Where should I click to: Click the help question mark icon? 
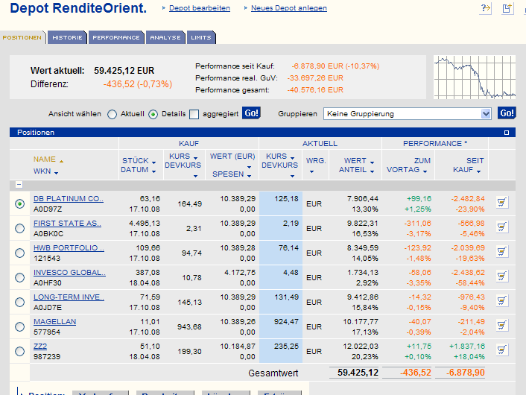tap(486, 8)
